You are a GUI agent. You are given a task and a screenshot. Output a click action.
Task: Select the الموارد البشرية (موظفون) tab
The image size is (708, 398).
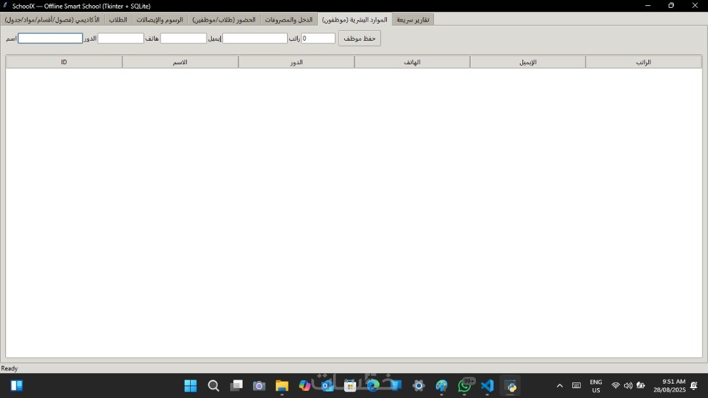click(355, 20)
